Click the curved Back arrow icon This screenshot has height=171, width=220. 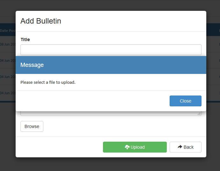(x=180, y=147)
